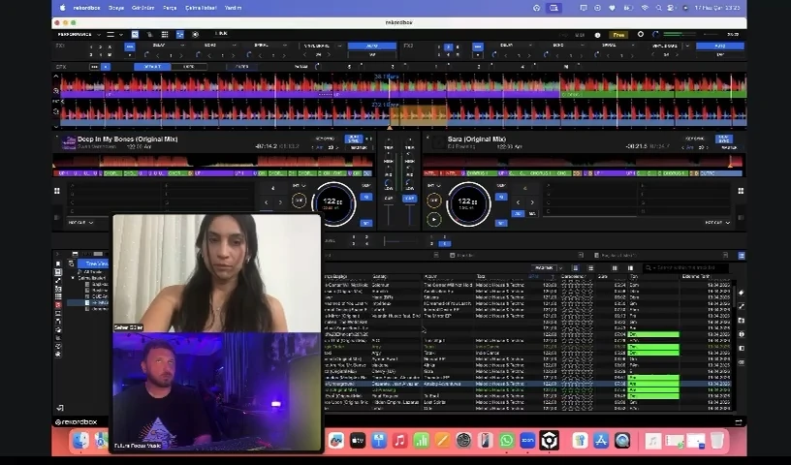Open deck 1 HOT CUE pad mode dropdown
The image size is (791, 465).
(80, 223)
